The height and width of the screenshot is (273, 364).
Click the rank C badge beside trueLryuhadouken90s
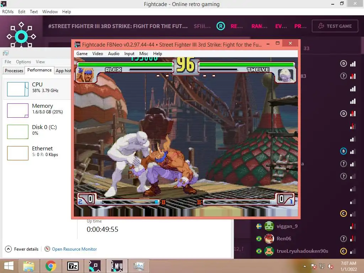[343, 251]
